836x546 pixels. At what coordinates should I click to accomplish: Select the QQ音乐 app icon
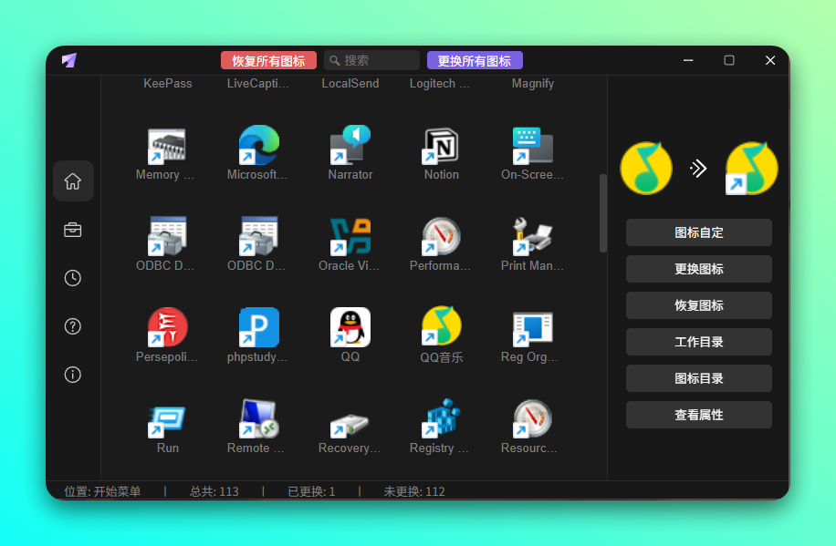(442, 327)
